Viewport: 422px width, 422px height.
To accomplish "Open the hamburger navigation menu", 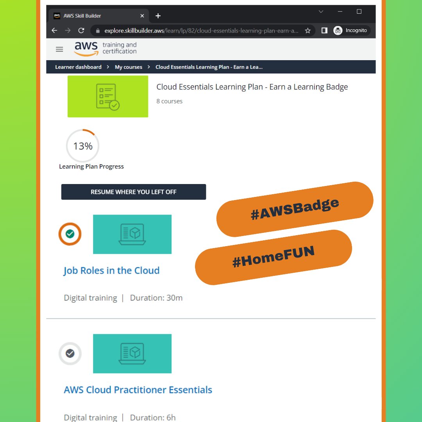I will click(59, 49).
